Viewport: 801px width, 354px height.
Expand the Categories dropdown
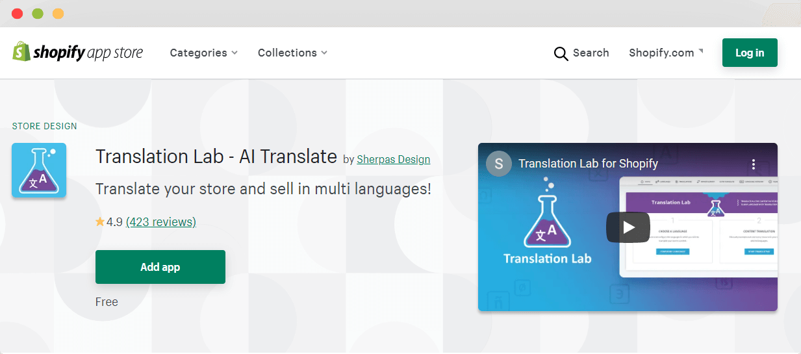tap(203, 53)
